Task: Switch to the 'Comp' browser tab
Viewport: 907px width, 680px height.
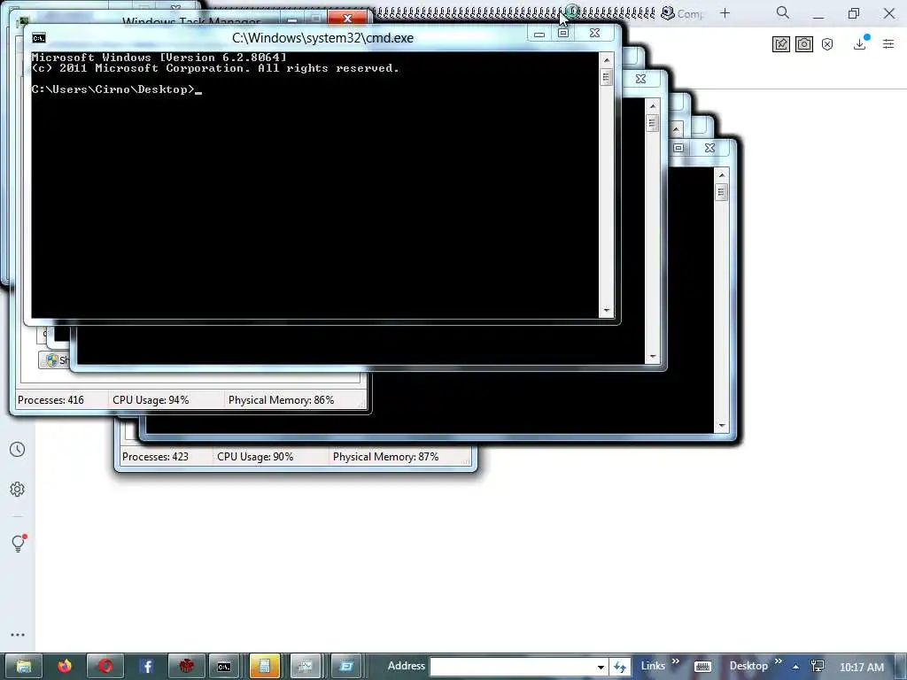Action: (x=683, y=13)
